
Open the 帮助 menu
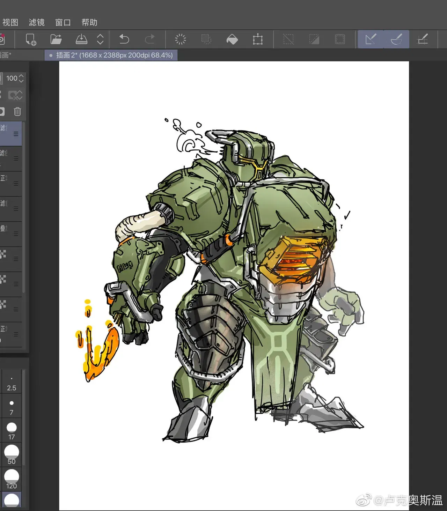pos(89,22)
